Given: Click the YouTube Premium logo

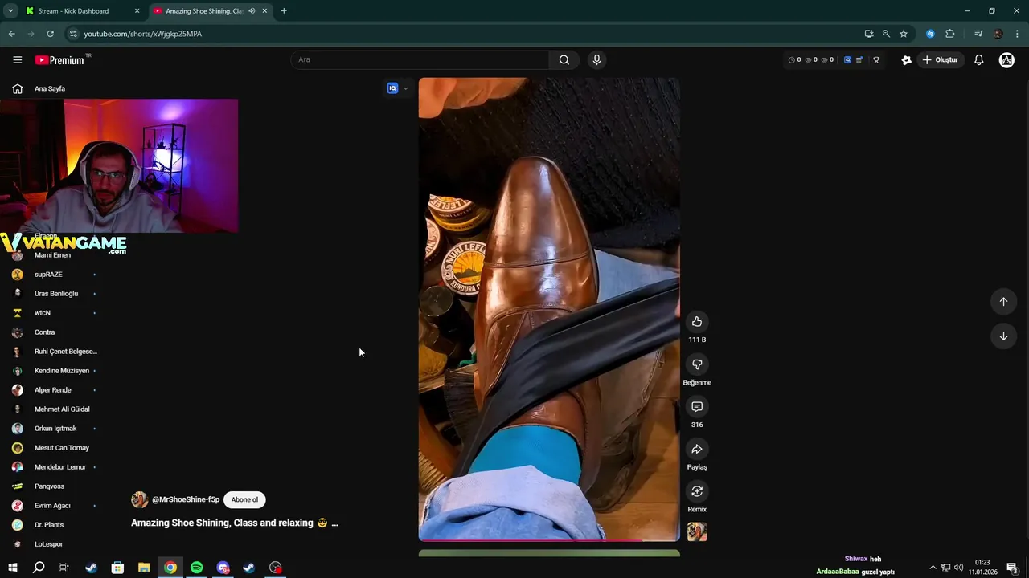Looking at the screenshot, I should click(61, 60).
